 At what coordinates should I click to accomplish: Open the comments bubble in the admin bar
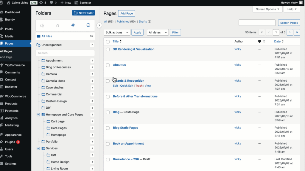click(x=52, y=3)
